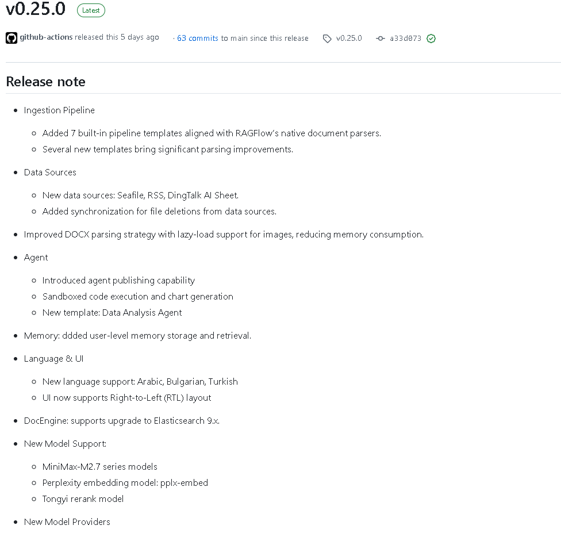Click the Release note heading
Viewport: 561px width, 533px height.
(46, 82)
